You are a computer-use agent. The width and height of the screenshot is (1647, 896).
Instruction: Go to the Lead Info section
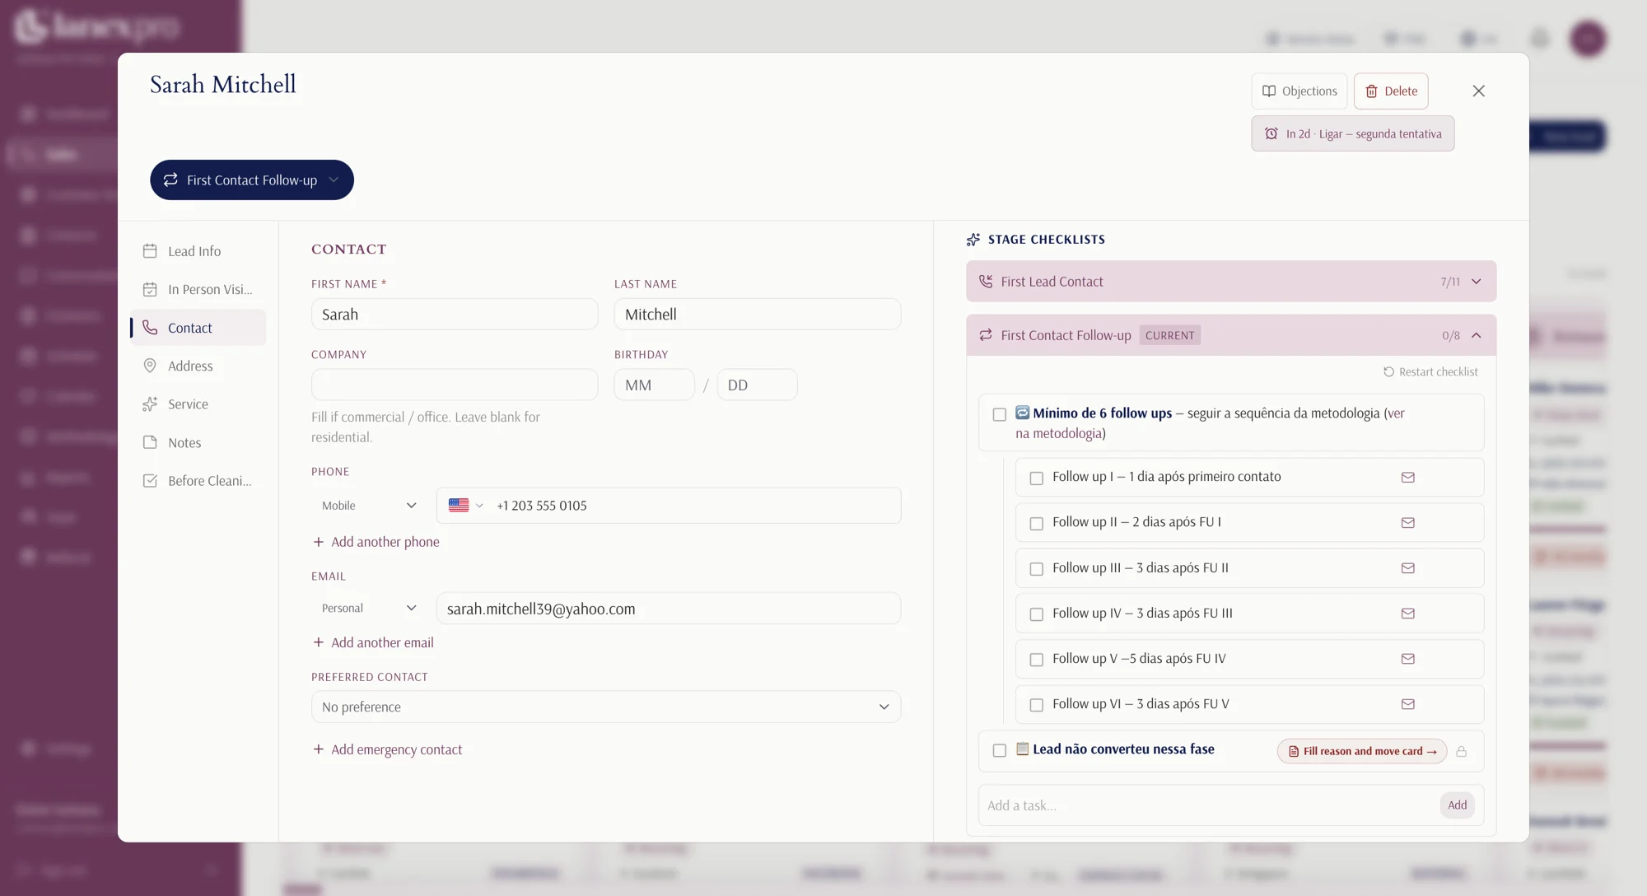(198, 251)
